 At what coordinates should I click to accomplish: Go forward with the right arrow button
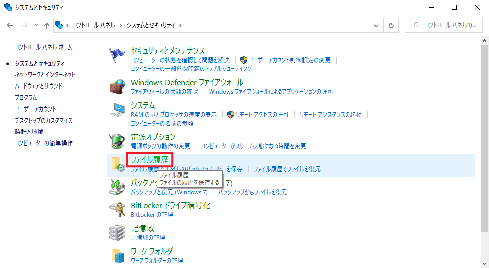[25, 25]
